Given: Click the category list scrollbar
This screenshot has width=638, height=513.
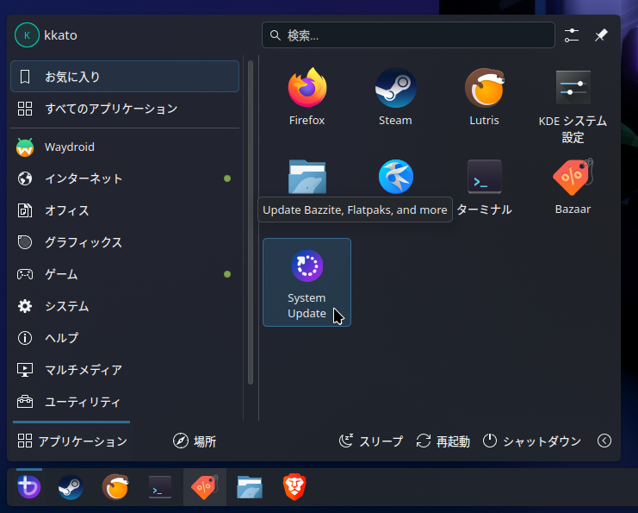Looking at the screenshot, I should (251, 222).
